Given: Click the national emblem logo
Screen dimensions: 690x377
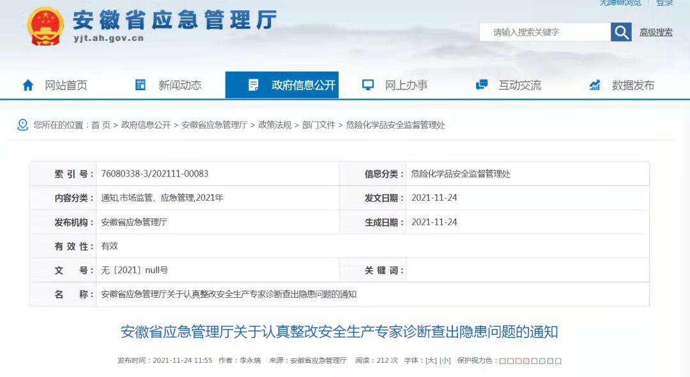Looking at the screenshot, I should tap(45, 26).
